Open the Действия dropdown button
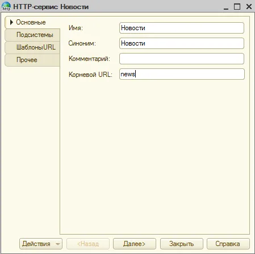Image resolution: width=255 pixels, height=254 pixels. tap(41, 244)
